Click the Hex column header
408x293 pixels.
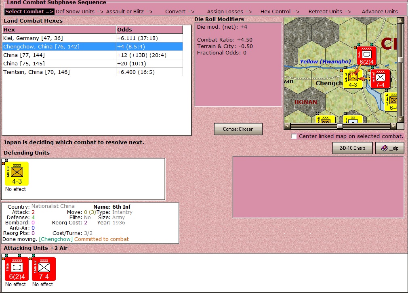59,29
